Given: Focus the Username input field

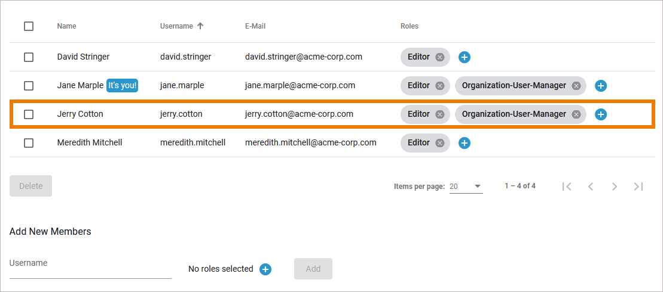Looking at the screenshot, I should click(90, 269).
